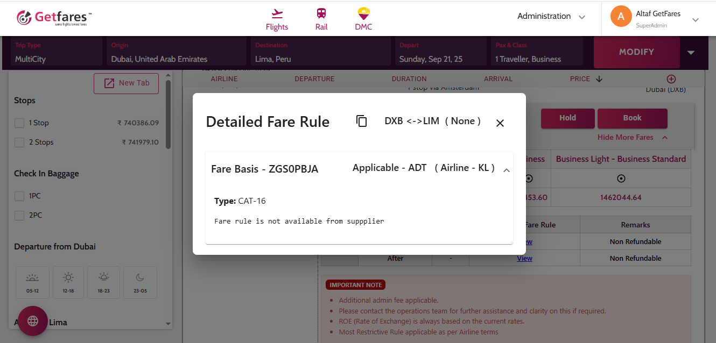716x343 pixels.
Task: Expand the Altaf GetFares user menu
Action: tap(695, 20)
